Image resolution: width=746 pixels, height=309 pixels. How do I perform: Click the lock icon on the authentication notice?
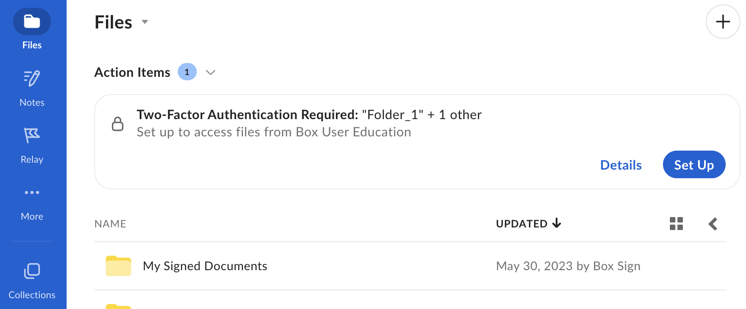[118, 123]
